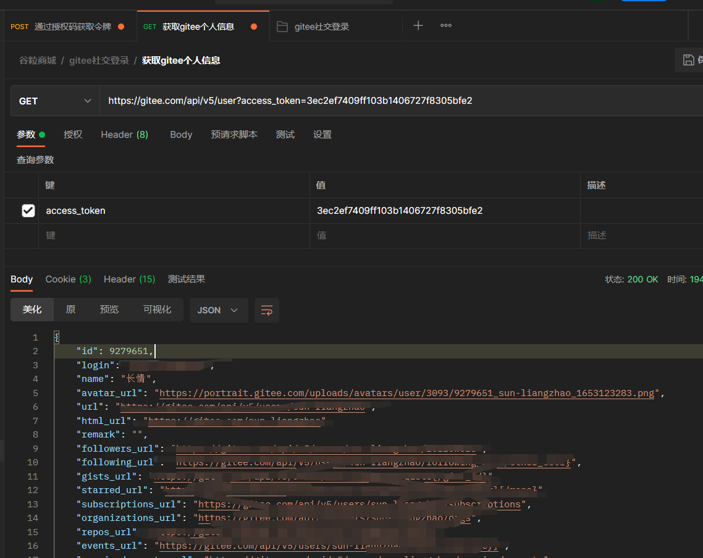Open the three-dots tab overflow menu
Image resolution: width=703 pixels, height=558 pixels.
click(x=445, y=26)
